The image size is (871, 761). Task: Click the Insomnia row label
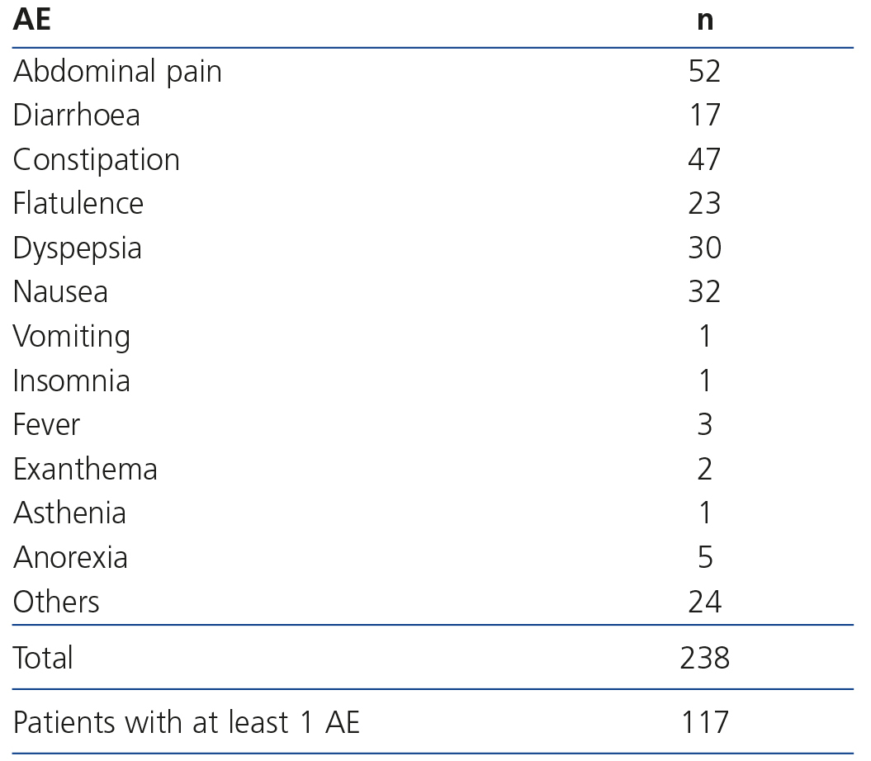(71, 380)
